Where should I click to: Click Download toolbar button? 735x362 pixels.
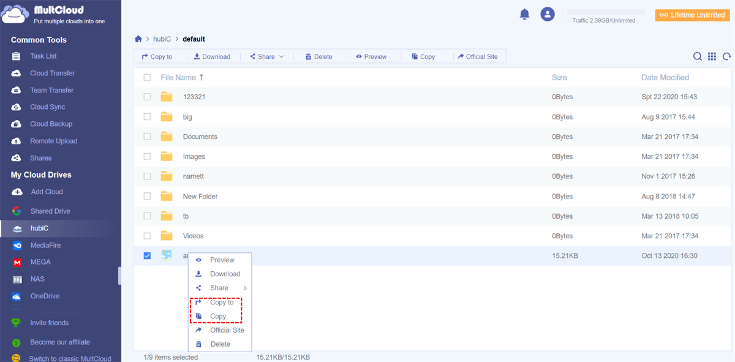(212, 56)
